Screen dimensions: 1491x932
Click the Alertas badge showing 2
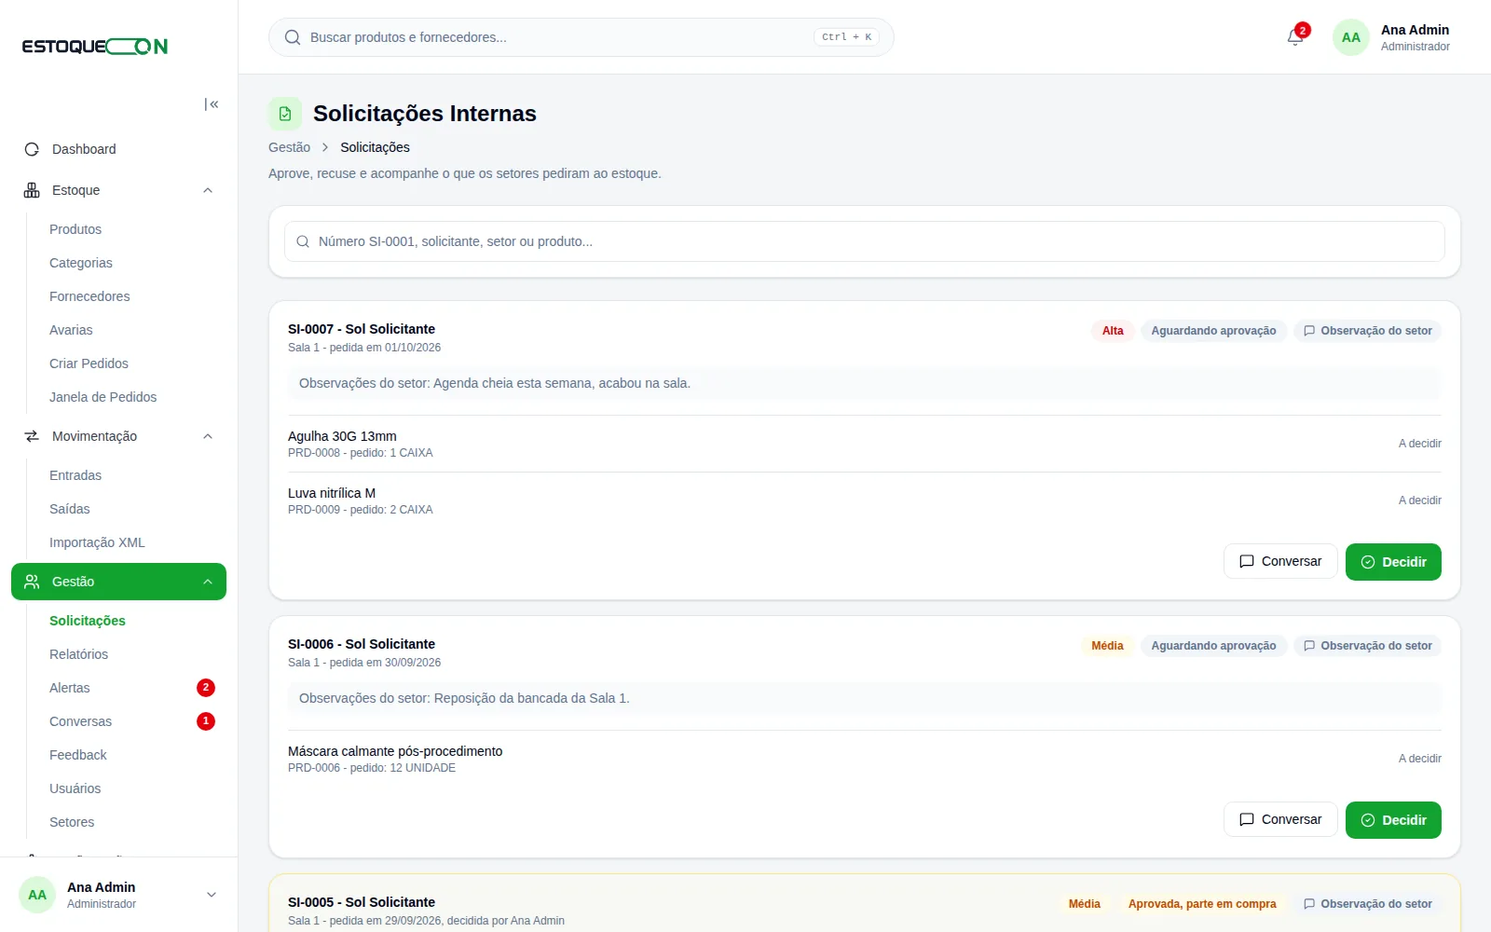pos(206,688)
